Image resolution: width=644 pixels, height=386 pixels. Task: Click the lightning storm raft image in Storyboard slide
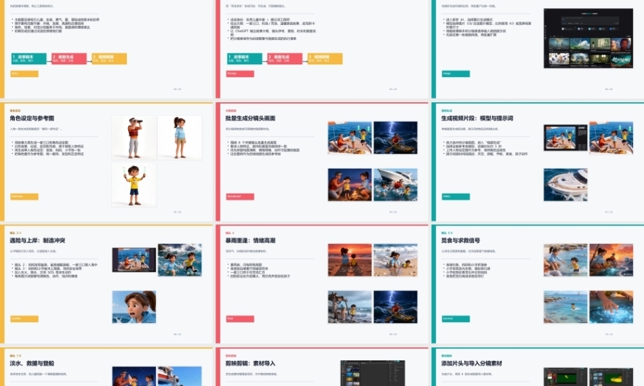pos(395,138)
